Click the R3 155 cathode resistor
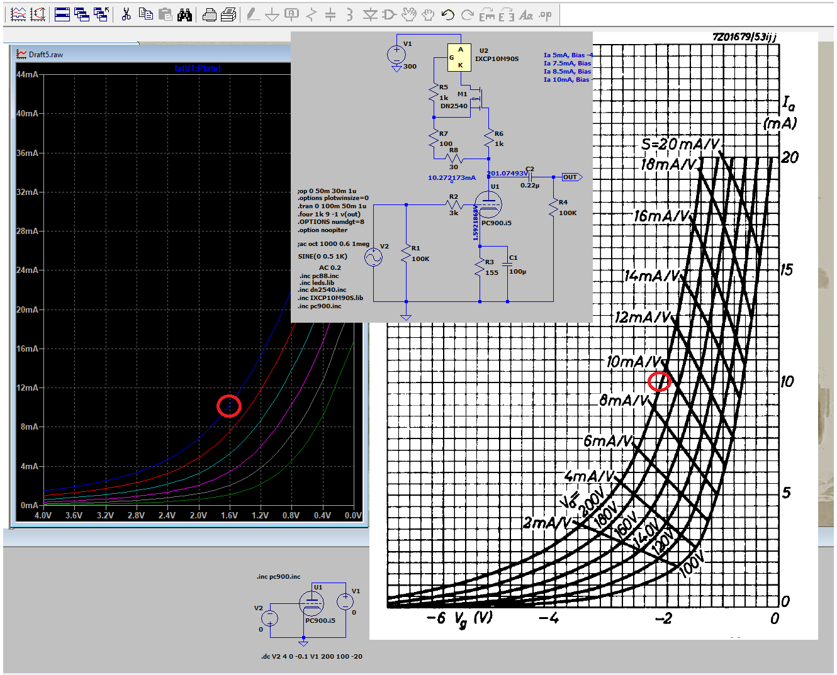The width and height of the screenshot is (837, 675). pos(480,268)
